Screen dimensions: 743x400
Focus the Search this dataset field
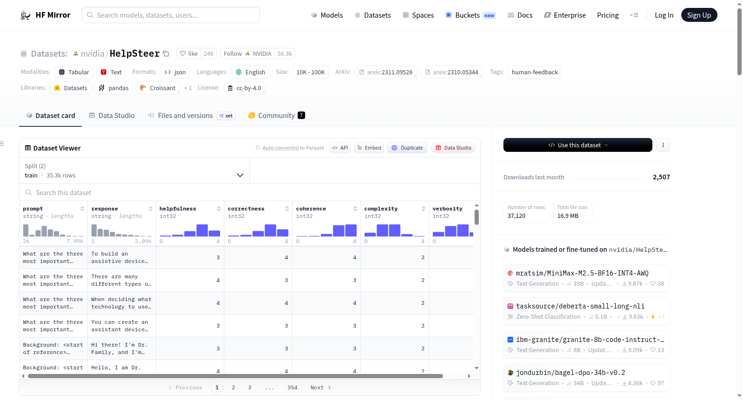[x=250, y=192]
